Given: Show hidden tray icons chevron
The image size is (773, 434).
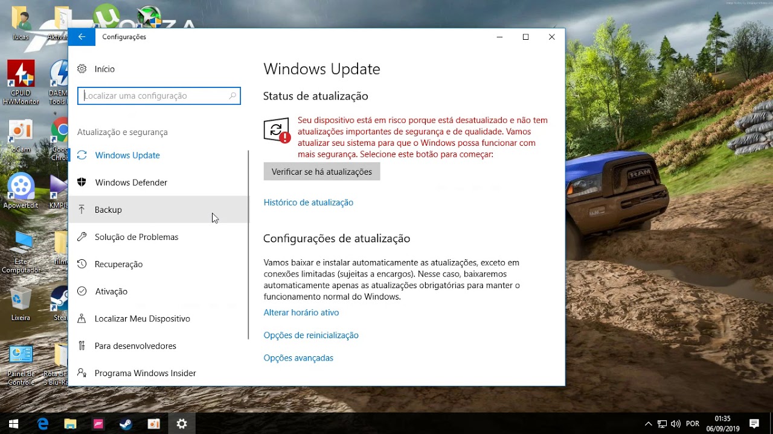Looking at the screenshot, I should (649, 424).
